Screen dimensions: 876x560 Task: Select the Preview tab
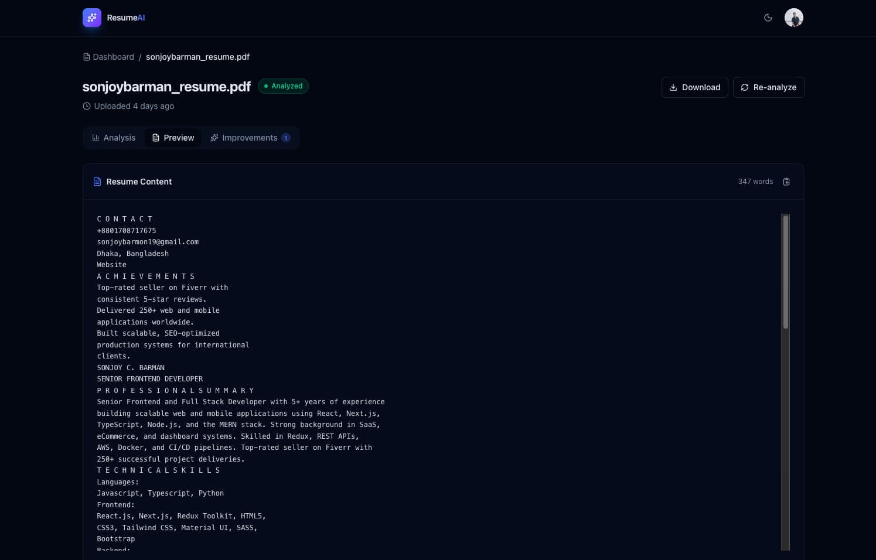pos(173,138)
